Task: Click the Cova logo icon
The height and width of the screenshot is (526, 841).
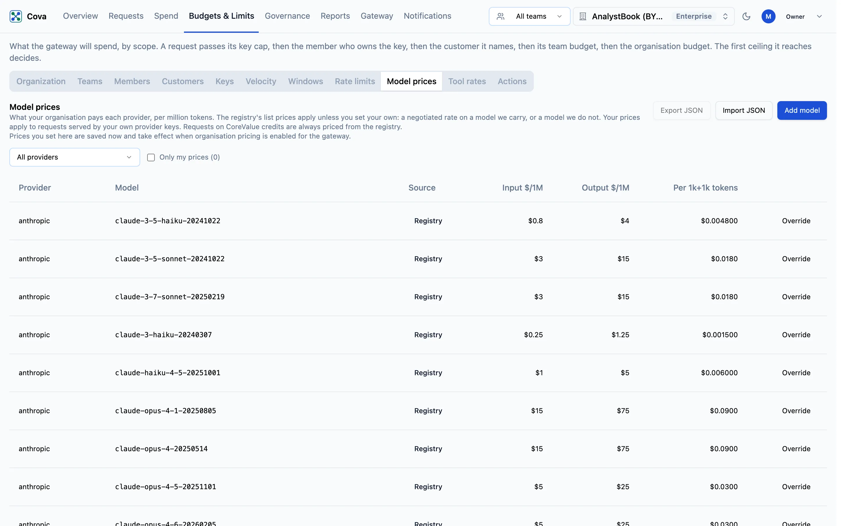Action: [x=16, y=16]
